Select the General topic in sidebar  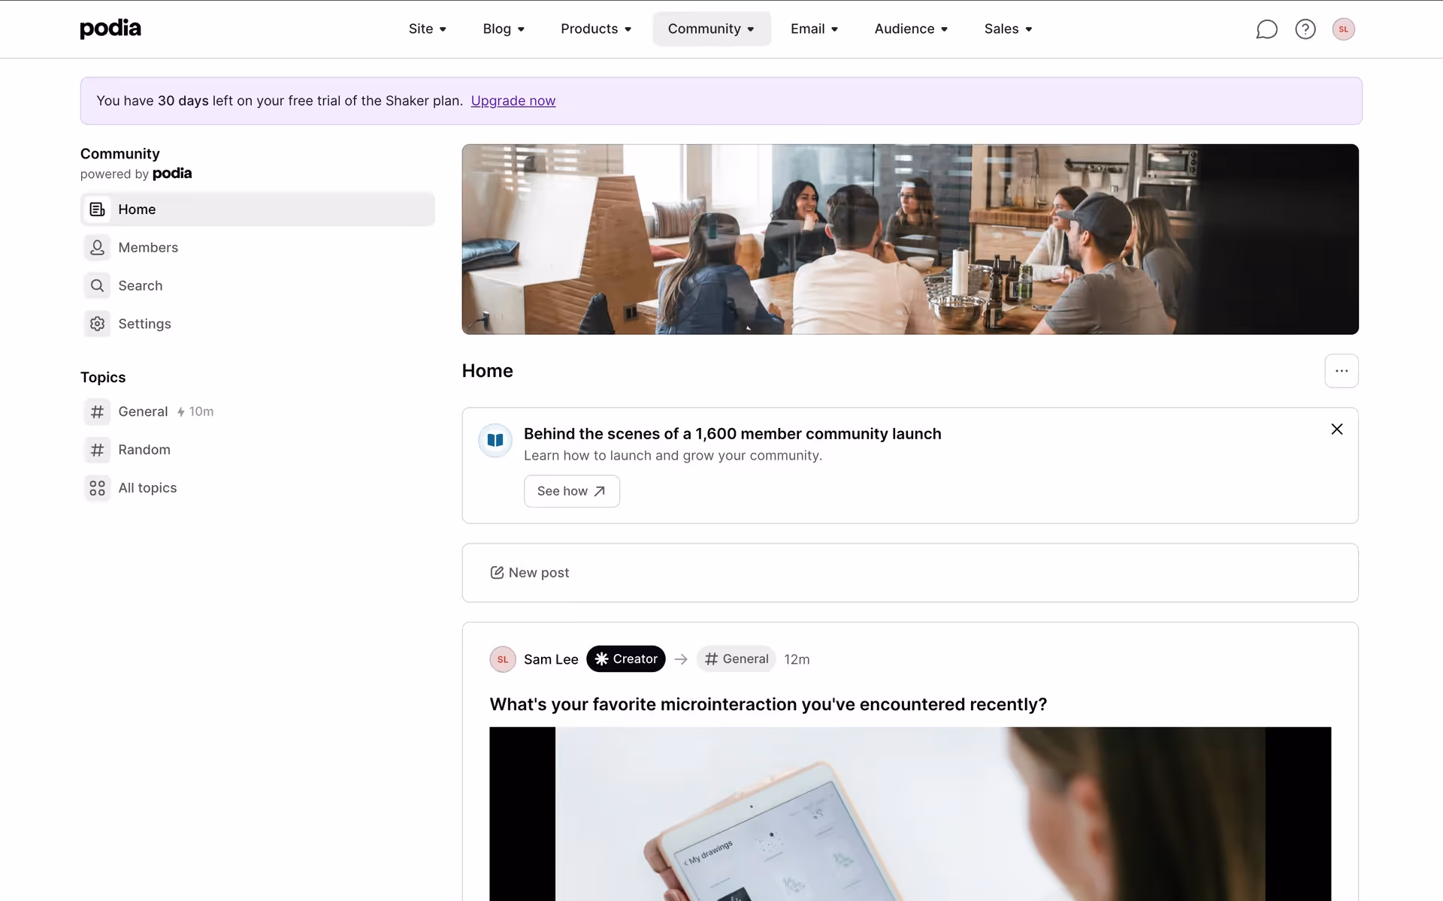click(143, 411)
